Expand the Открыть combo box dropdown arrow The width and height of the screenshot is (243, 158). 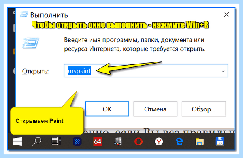[223, 71]
